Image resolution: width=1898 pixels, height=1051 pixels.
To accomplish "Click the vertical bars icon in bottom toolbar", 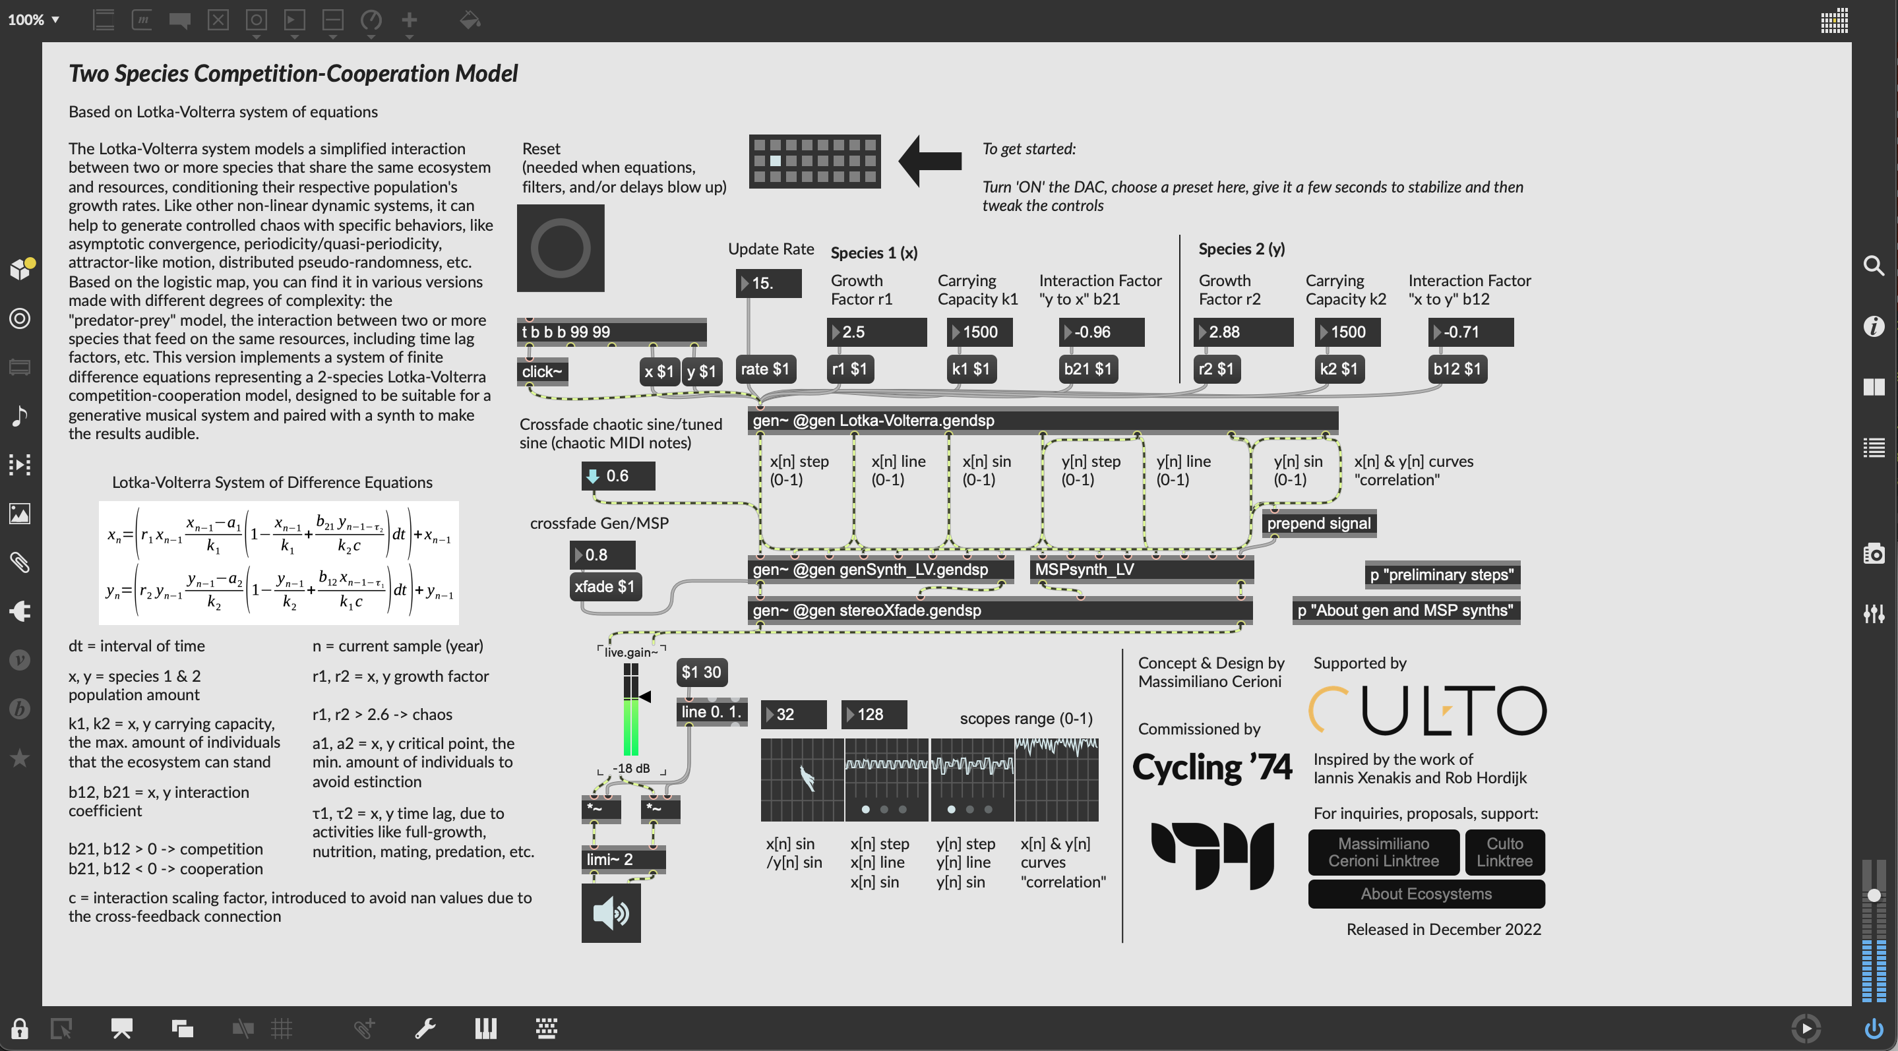I will (485, 1028).
